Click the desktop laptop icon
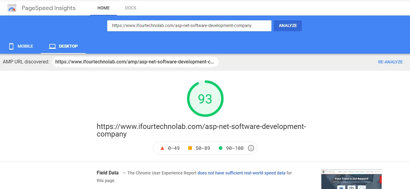 pyautogui.click(x=52, y=46)
